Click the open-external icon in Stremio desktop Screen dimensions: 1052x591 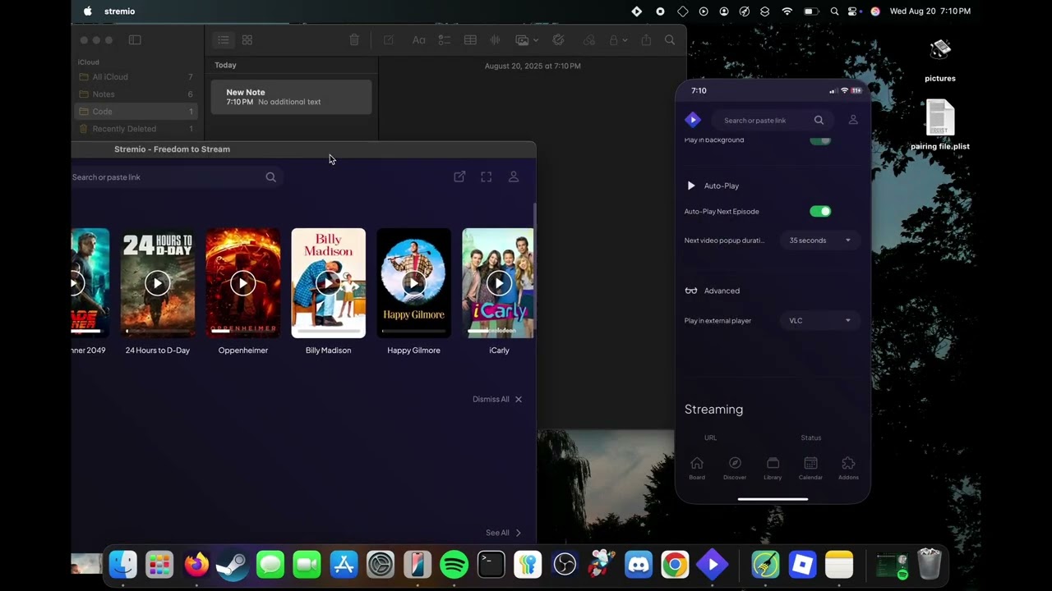point(459,176)
